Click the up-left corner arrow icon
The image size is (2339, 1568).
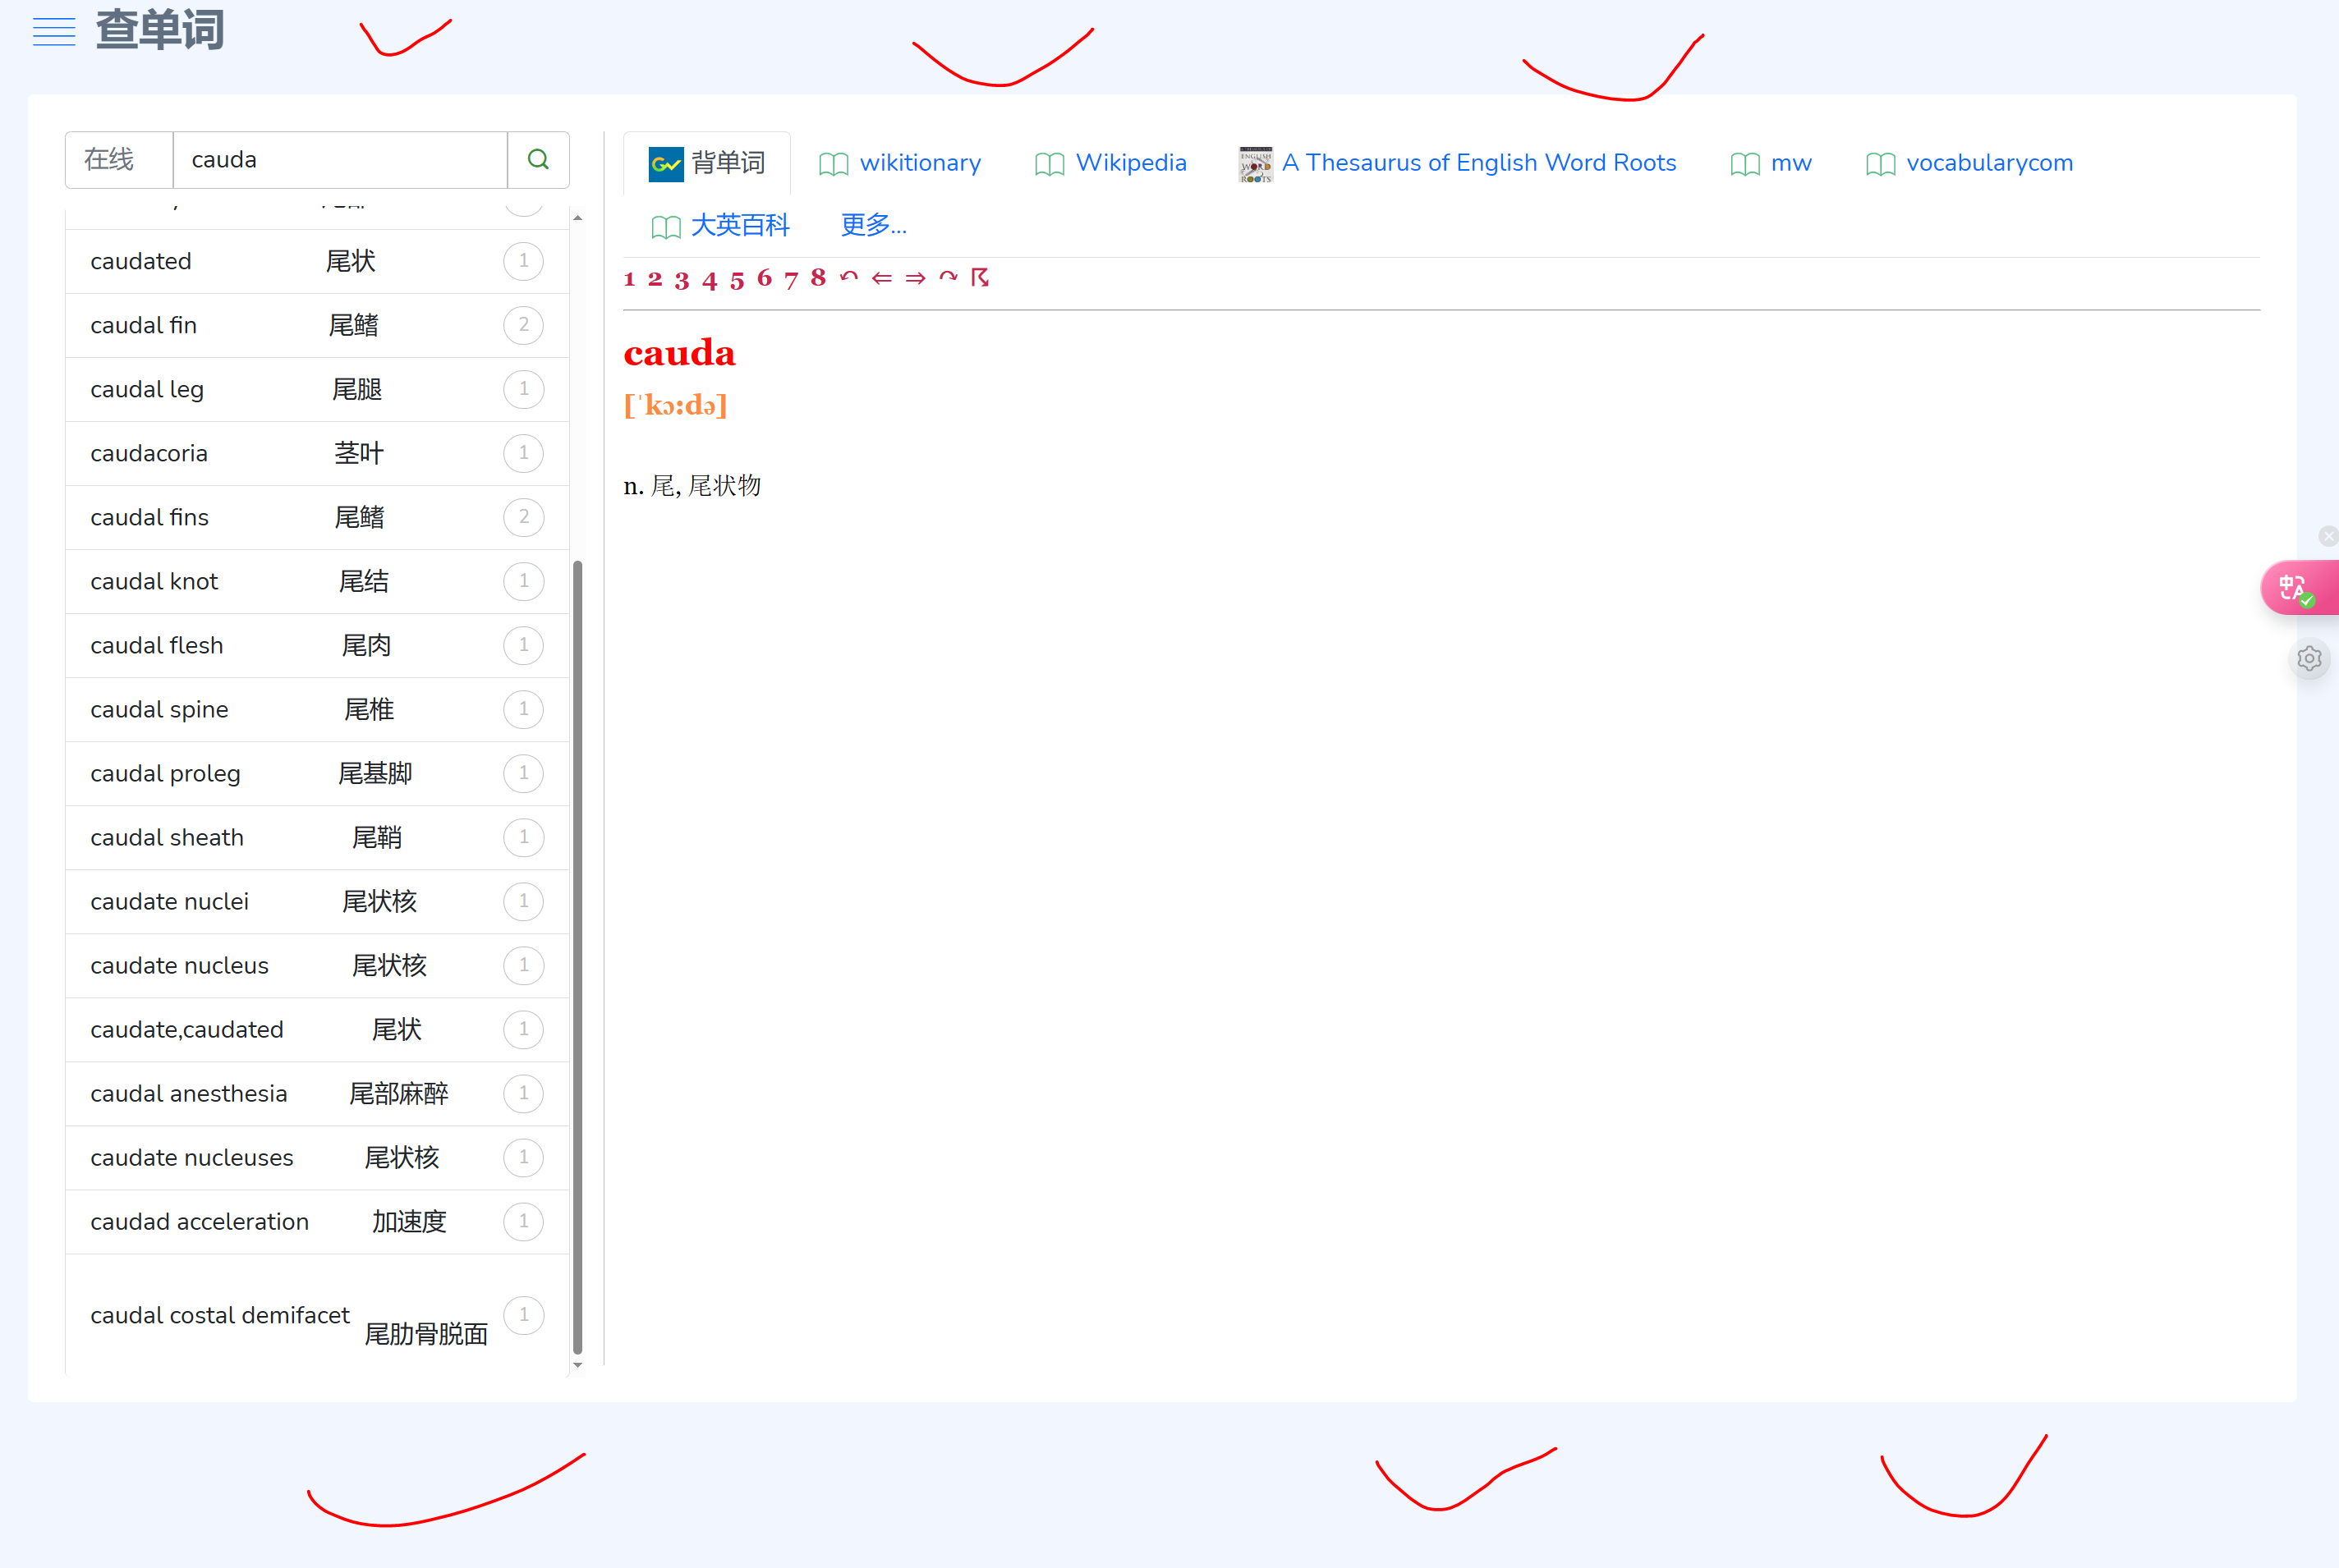point(980,277)
